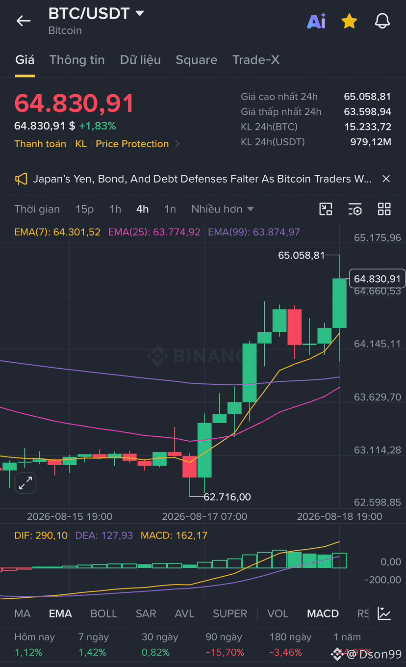Expand the BTC/USDT pair selector dropdown
The image size is (406, 667).
[x=140, y=13]
